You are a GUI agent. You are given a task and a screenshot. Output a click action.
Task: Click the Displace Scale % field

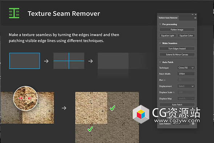pyautogui.click(x=186, y=92)
